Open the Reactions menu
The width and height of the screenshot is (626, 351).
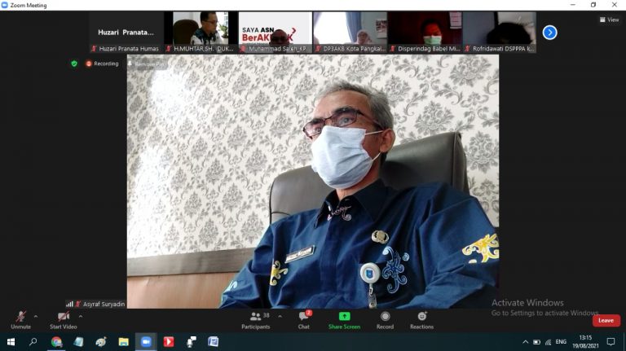pos(421,319)
